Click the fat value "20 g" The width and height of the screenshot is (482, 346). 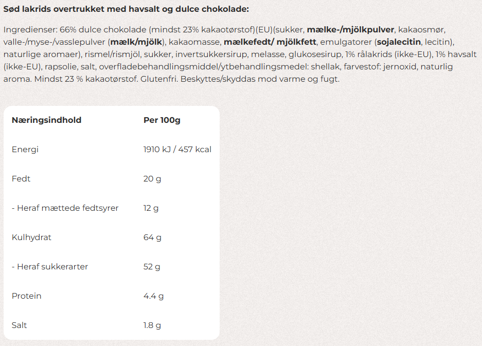click(152, 179)
